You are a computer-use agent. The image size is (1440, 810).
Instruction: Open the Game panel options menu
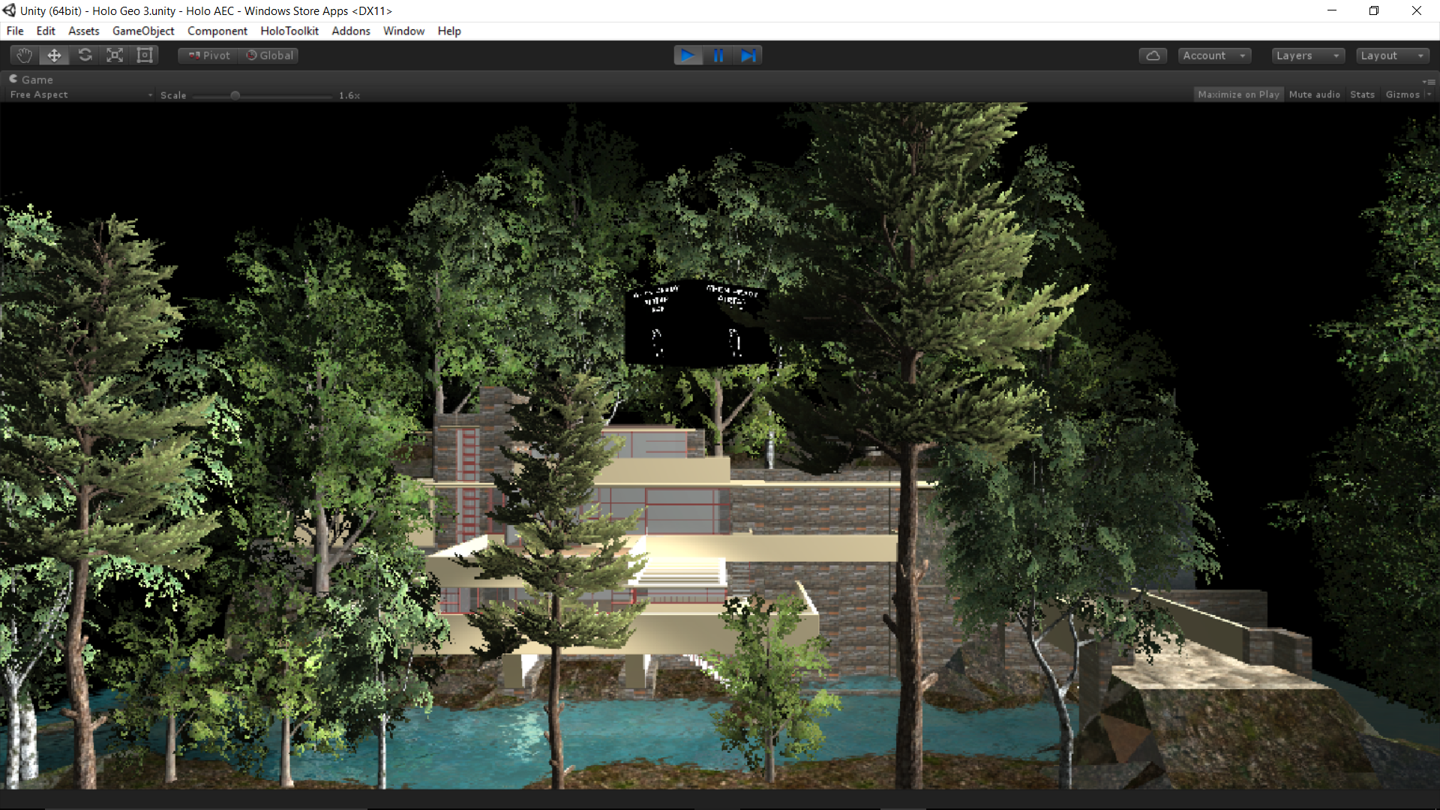[x=1429, y=81]
